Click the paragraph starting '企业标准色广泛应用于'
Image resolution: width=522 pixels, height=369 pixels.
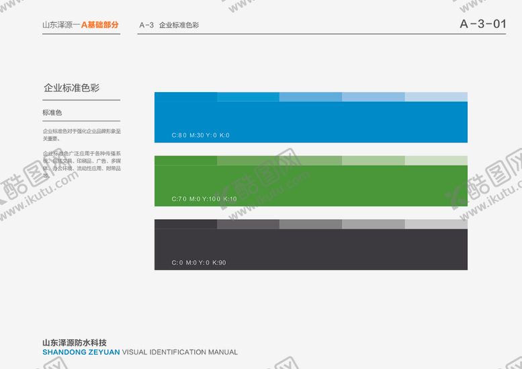(x=81, y=165)
